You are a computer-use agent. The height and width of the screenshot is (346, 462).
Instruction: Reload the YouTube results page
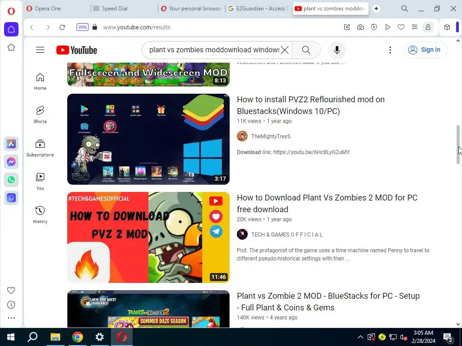click(x=62, y=27)
